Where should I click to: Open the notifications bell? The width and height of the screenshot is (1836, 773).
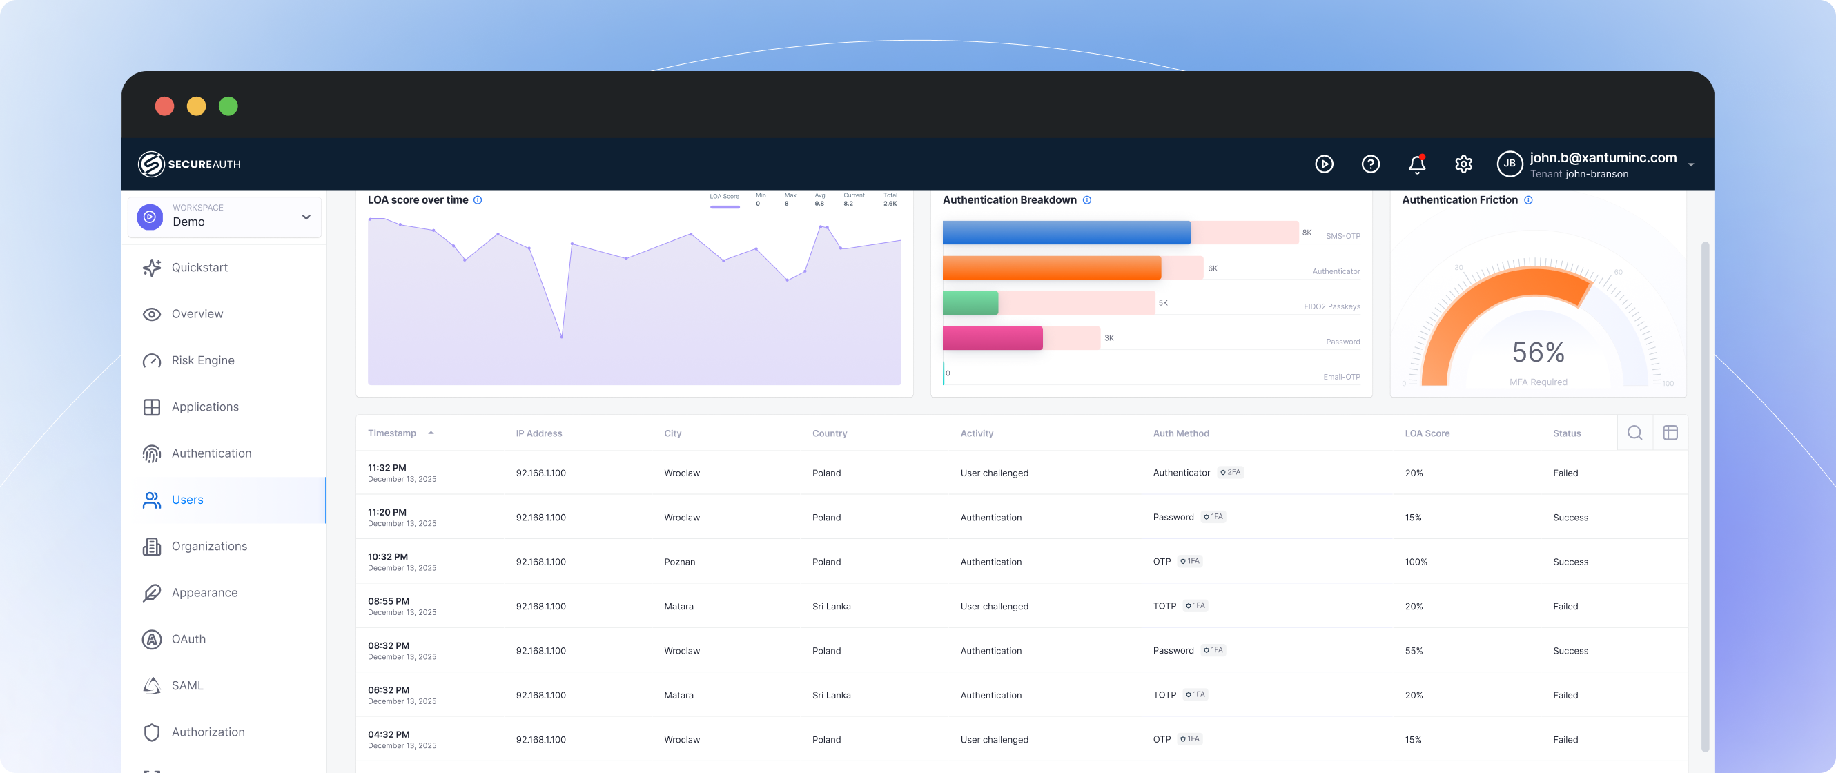coord(1417,164)
